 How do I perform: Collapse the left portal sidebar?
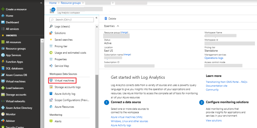pyautogui.click(x=41, y=3)
